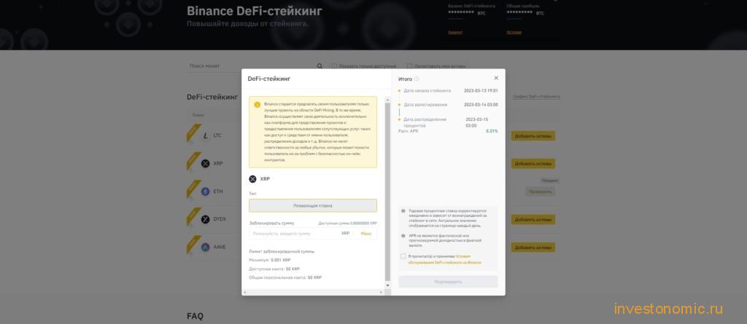The width and height of the screenshot is (747, 324).
Task: Click the LTC coin icon in the list
Action: pyautogui.click(x=205, y=135)
